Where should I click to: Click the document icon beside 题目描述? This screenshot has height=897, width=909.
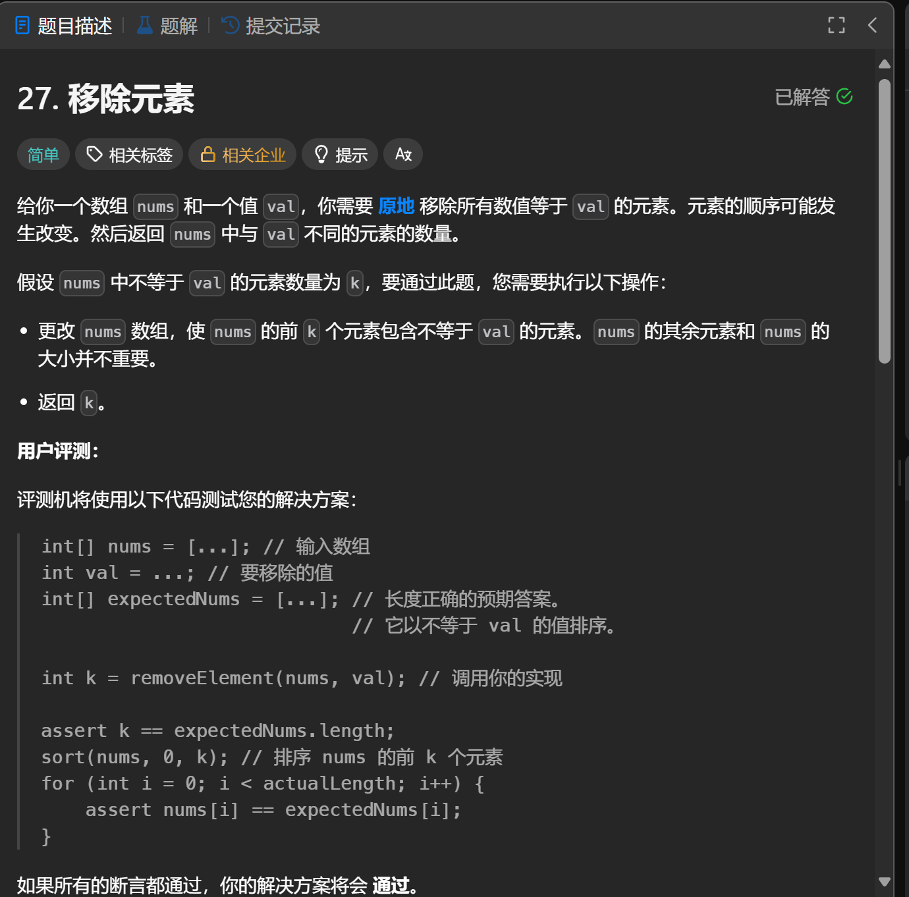[22, 26]
